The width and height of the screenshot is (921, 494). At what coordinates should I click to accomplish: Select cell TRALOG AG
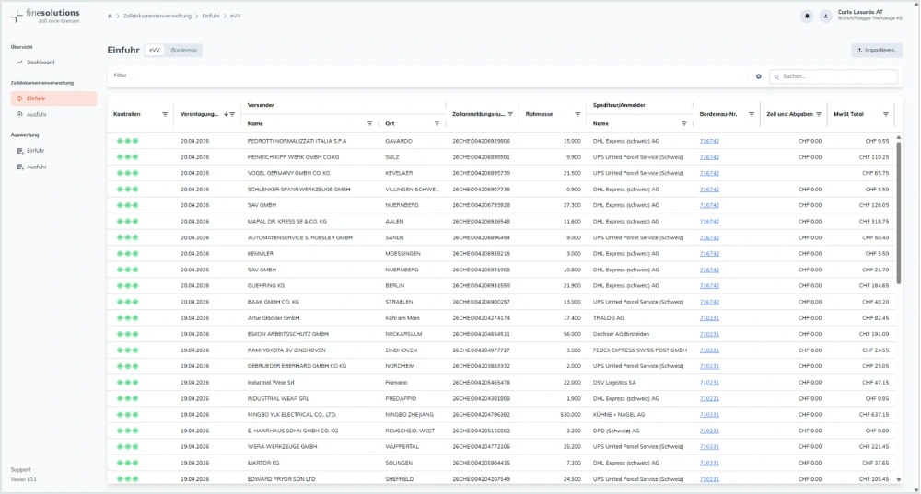608,318
